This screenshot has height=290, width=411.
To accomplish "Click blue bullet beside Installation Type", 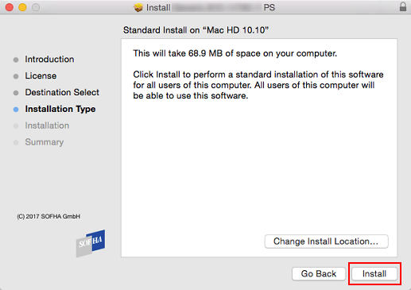I will click(16, 110).
